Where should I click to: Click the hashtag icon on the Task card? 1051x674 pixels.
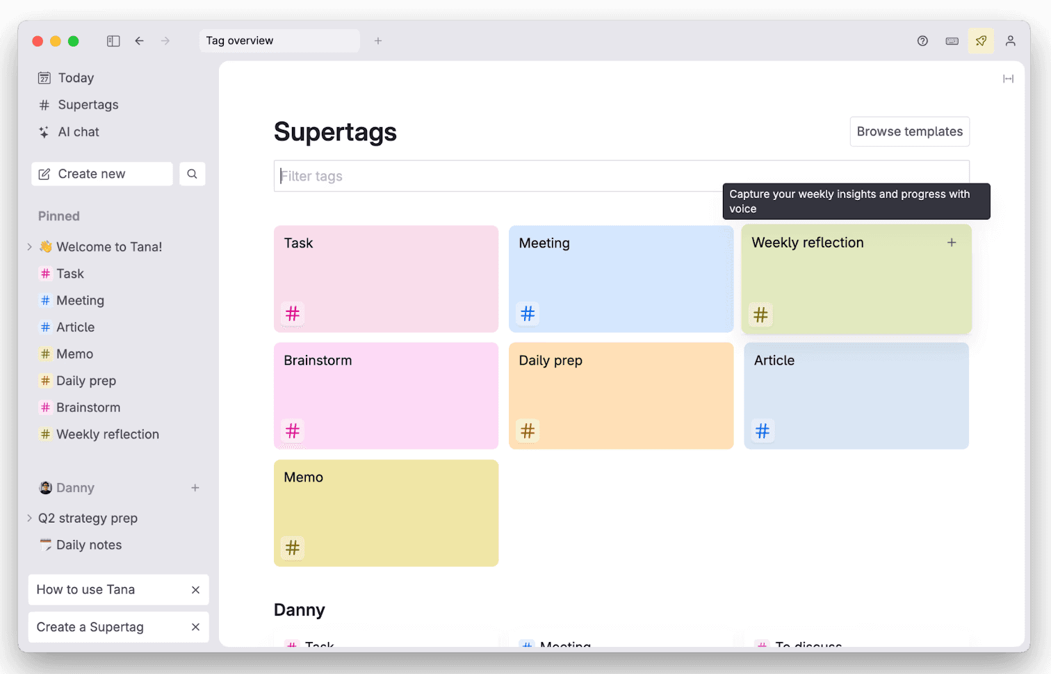pos(293,313)
